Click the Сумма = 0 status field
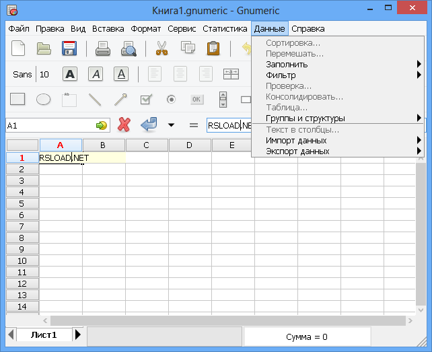432x352 pixels. click(307, 337)
